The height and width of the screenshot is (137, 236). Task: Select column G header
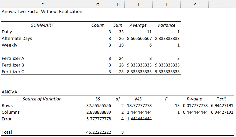click(x=97, y=4)
